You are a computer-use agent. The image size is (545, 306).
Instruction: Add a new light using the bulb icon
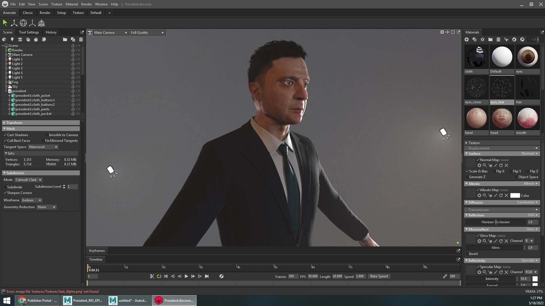click(x=12, y=39)
